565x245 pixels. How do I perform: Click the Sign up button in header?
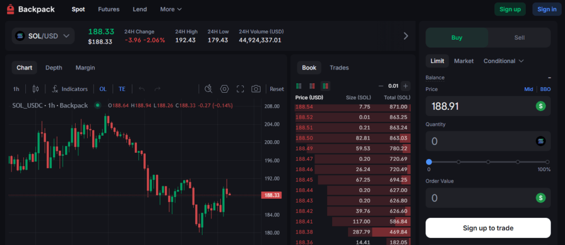510,9
